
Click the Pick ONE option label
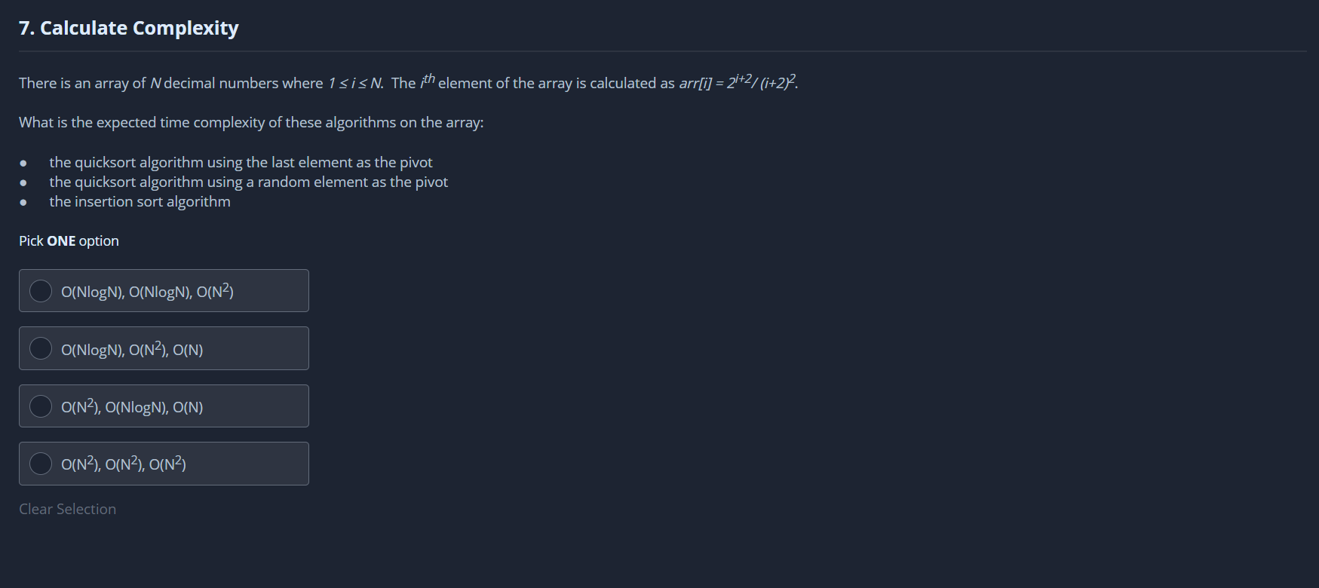(69, 241)
